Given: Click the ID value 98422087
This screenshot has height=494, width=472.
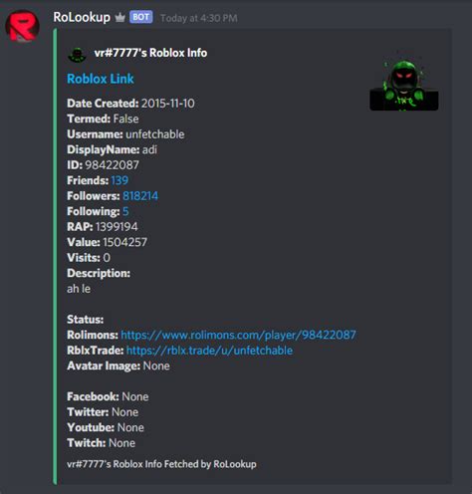Looking at the screenshot, I should click(112, 165).
